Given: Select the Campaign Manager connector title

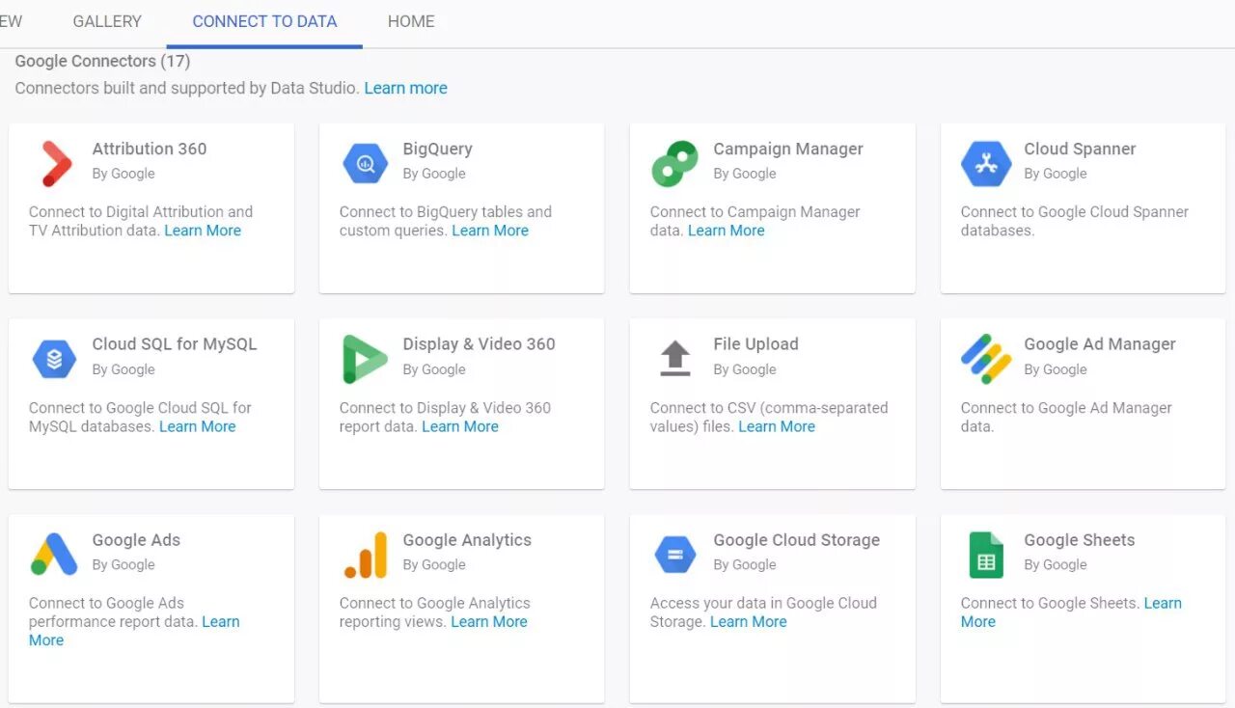Looking at the screenshot, I should coord(788,149).
